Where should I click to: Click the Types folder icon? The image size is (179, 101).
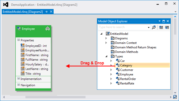[112, 56]
